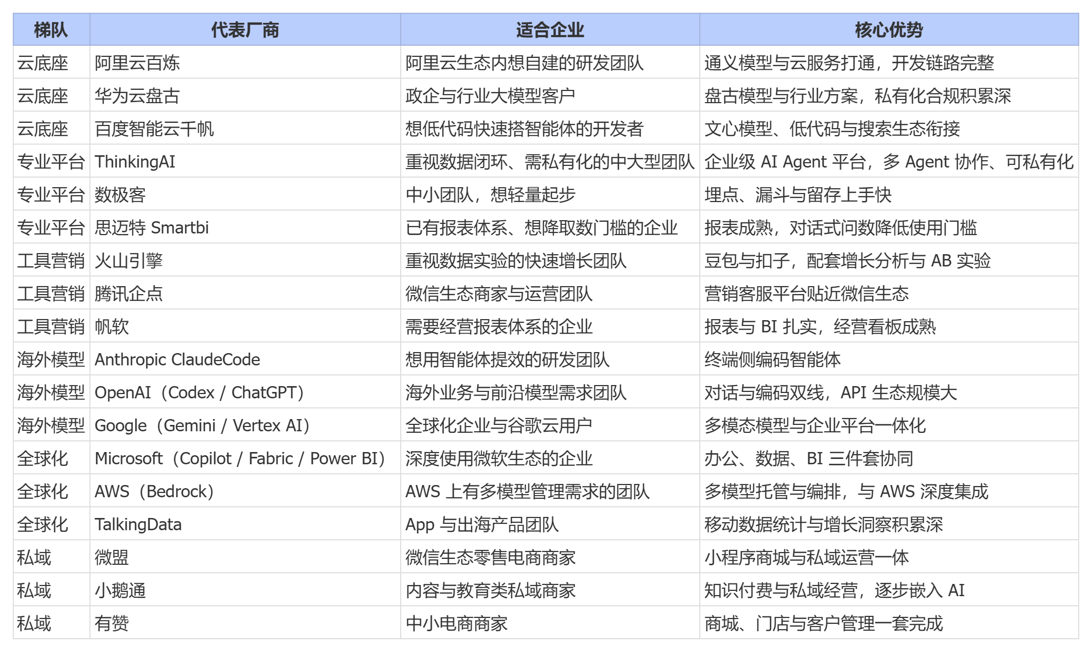Click the 代表厂商 column header
The image size is (1092, 652).
pos(245,30)
